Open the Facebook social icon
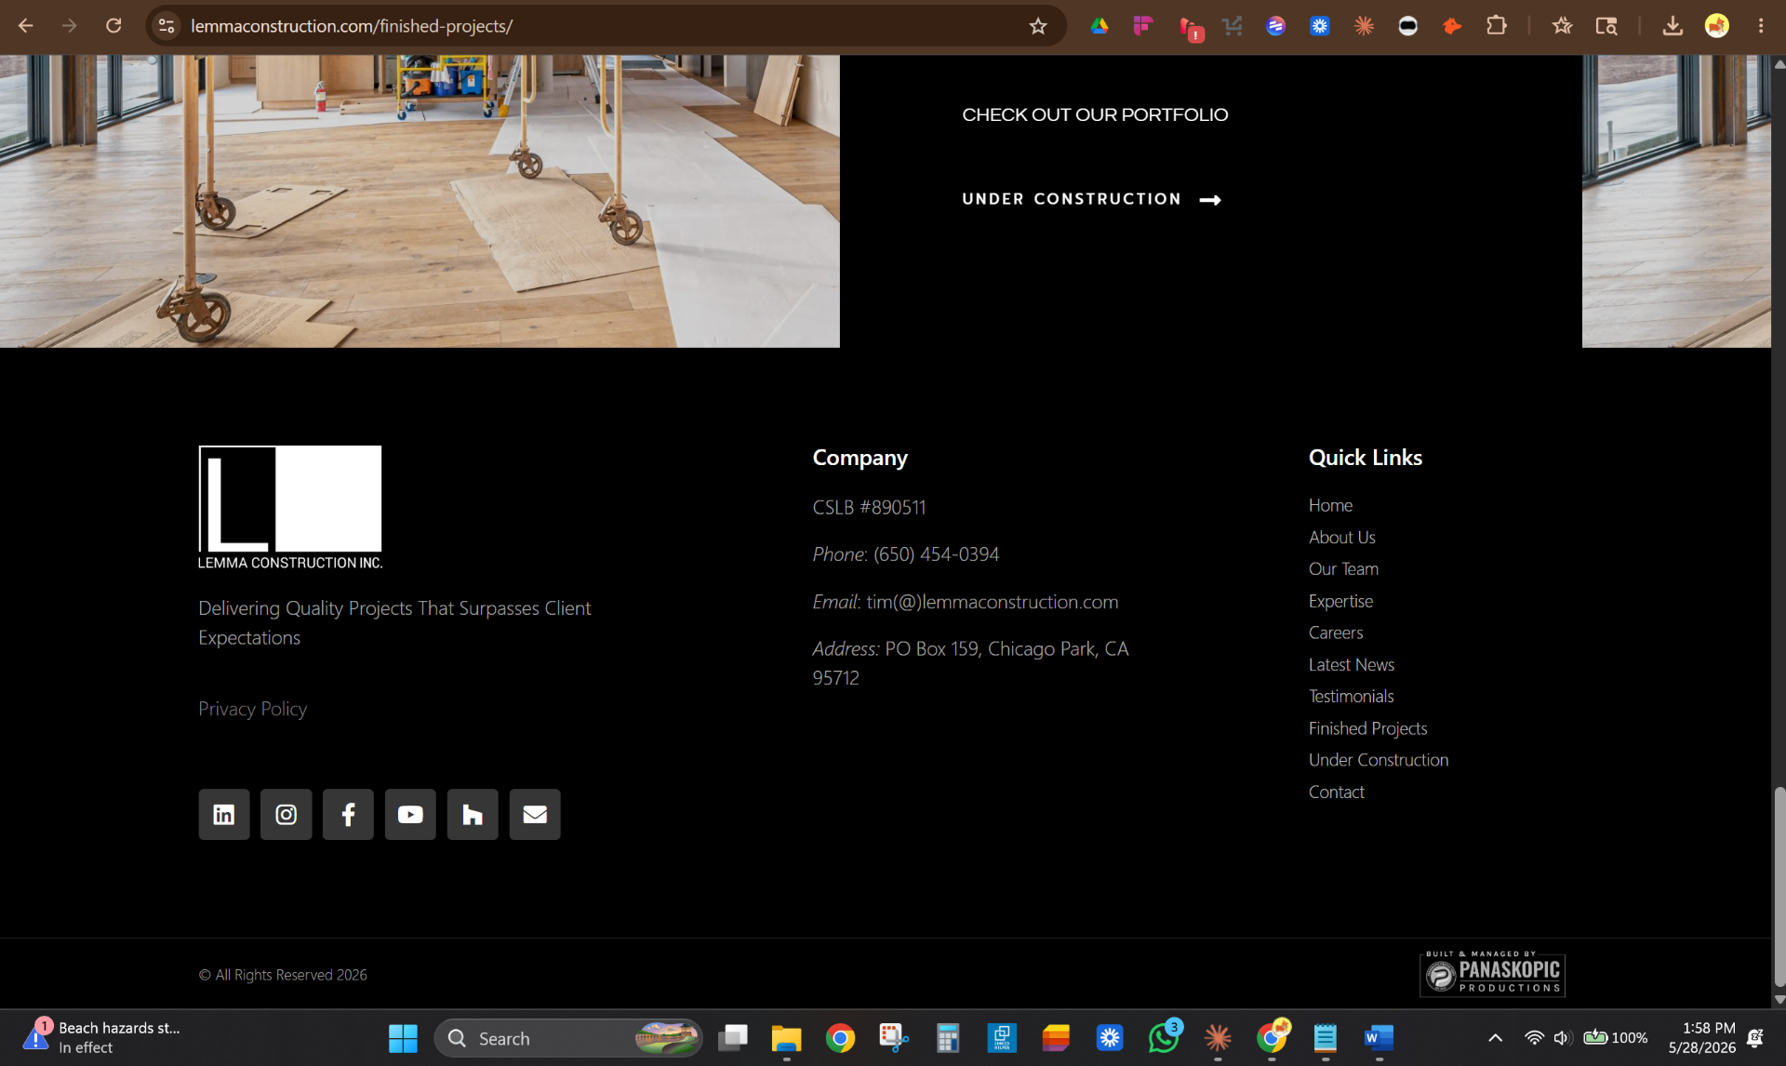 coord(348,814)
